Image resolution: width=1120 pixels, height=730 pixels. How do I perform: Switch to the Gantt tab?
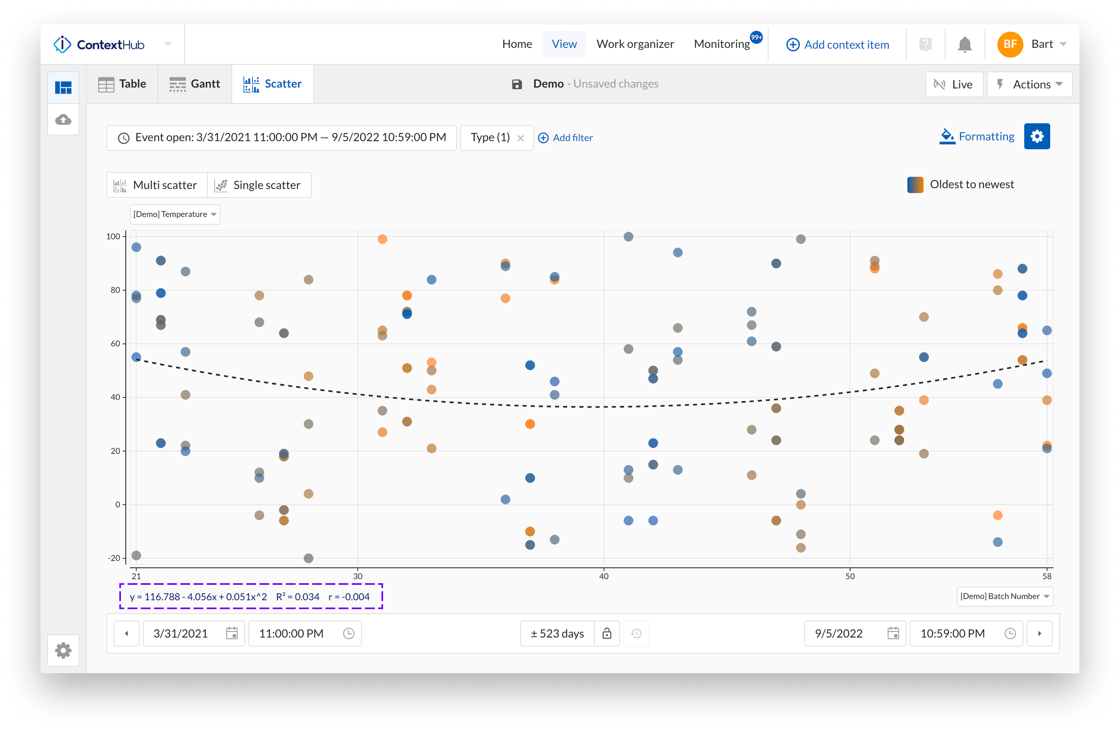point(194,84)
